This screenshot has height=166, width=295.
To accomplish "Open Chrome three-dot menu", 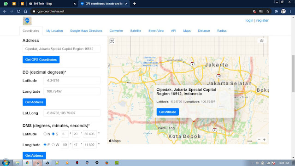I will pos(290,11).
